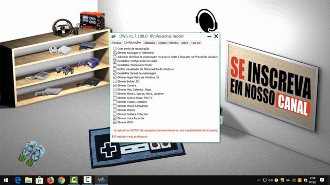Toggle Eliminar Keylogger e Telemetria checkbox
330x185 pixels.
click(x=114, y=52)
